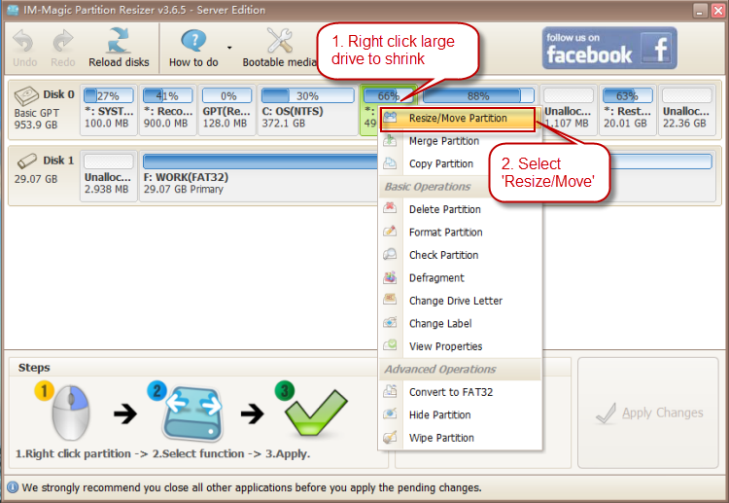Select Wipe Partition in Advanced Operations
This screenshot has height=503, width=729.
click(441, 438)
